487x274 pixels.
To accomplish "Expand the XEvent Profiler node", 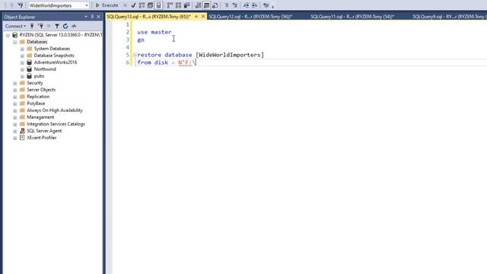I will (x=15, y=138).
